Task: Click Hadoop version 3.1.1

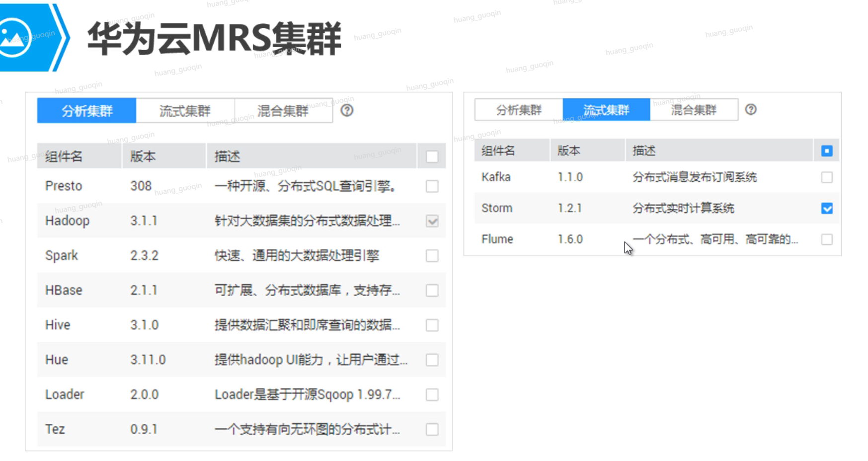Action: 144,221
